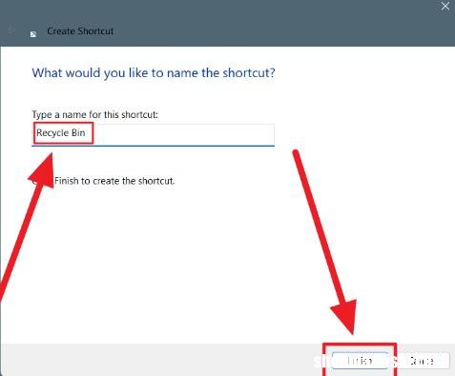Image resolution: width=455 pixels, height=376 pixels.
Task: Click the Cancel button
Action: click(x=423, y=361)
